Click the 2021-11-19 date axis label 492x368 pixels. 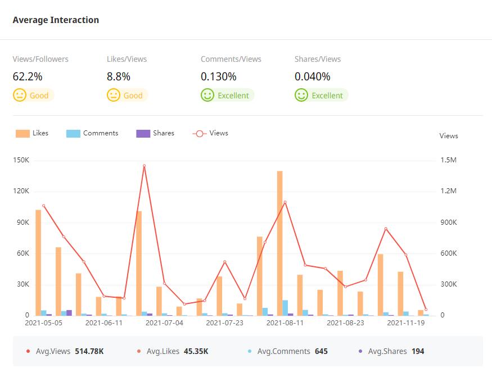tap(406, 323)
